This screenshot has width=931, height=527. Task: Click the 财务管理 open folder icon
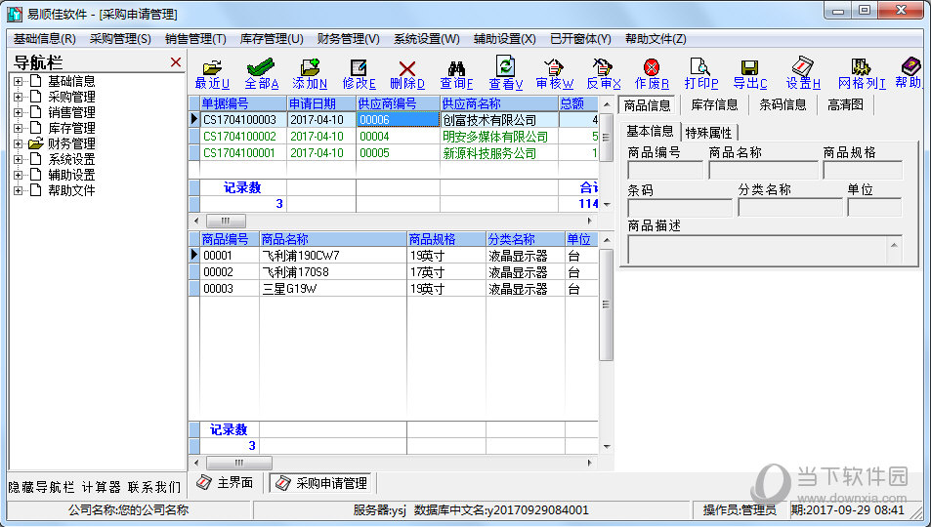[35, 143]
